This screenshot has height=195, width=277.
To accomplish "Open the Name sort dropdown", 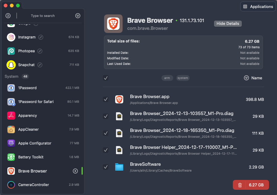I will pyautogui.click(x=253, y=78).
